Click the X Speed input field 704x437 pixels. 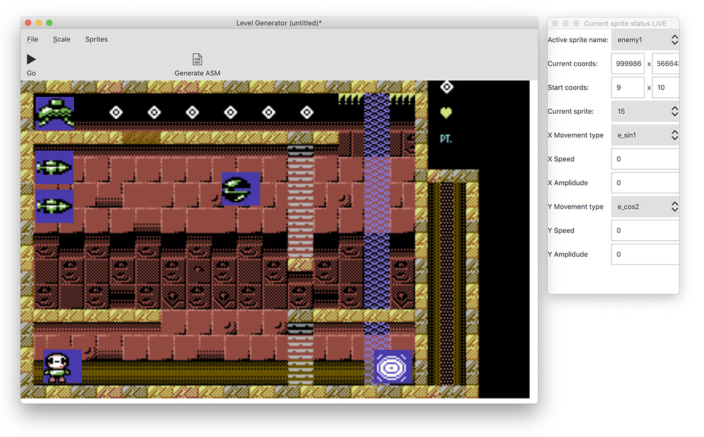tap(645, 159)
